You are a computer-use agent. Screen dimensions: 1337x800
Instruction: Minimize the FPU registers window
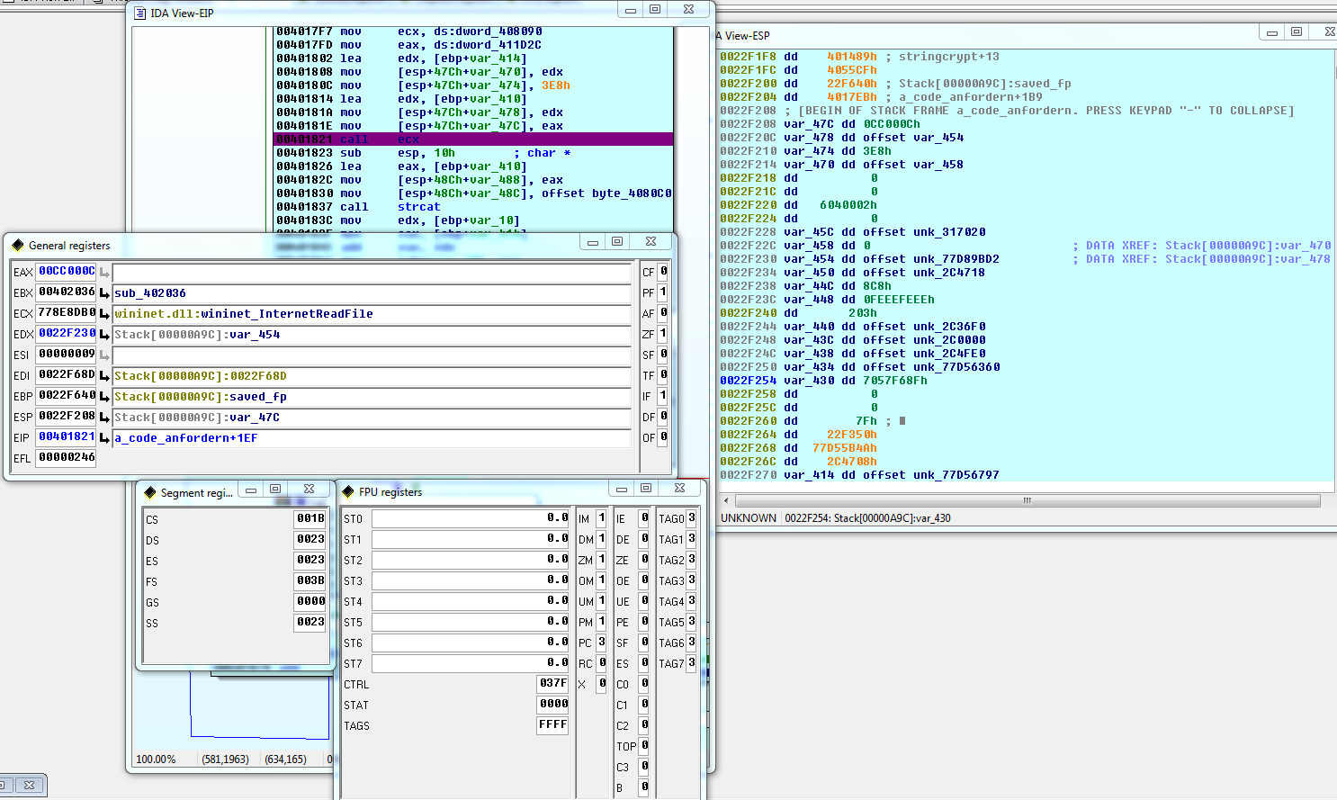tap(622, 489)
